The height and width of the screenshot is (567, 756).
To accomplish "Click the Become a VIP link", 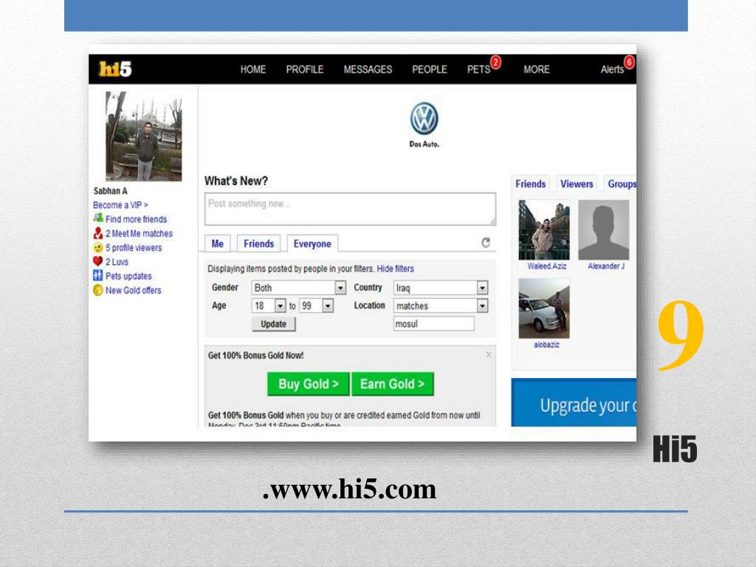I will tap(120, 205).
